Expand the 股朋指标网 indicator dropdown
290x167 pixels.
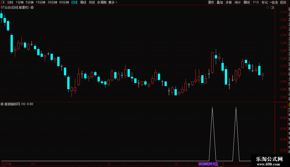(x=2, y=104)
